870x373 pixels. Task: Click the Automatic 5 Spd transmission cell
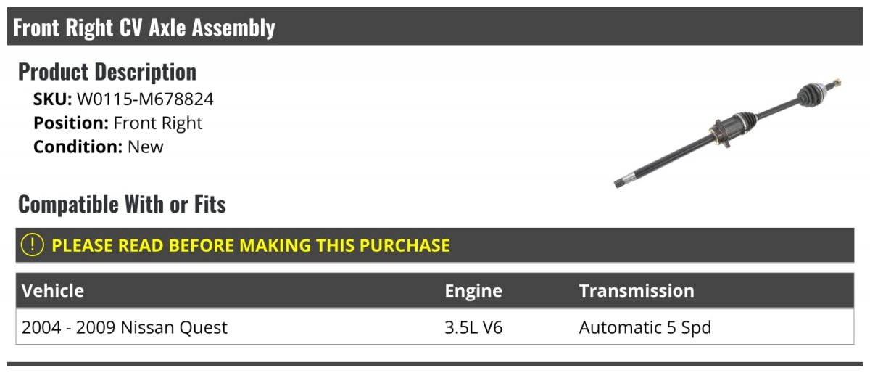645,328
